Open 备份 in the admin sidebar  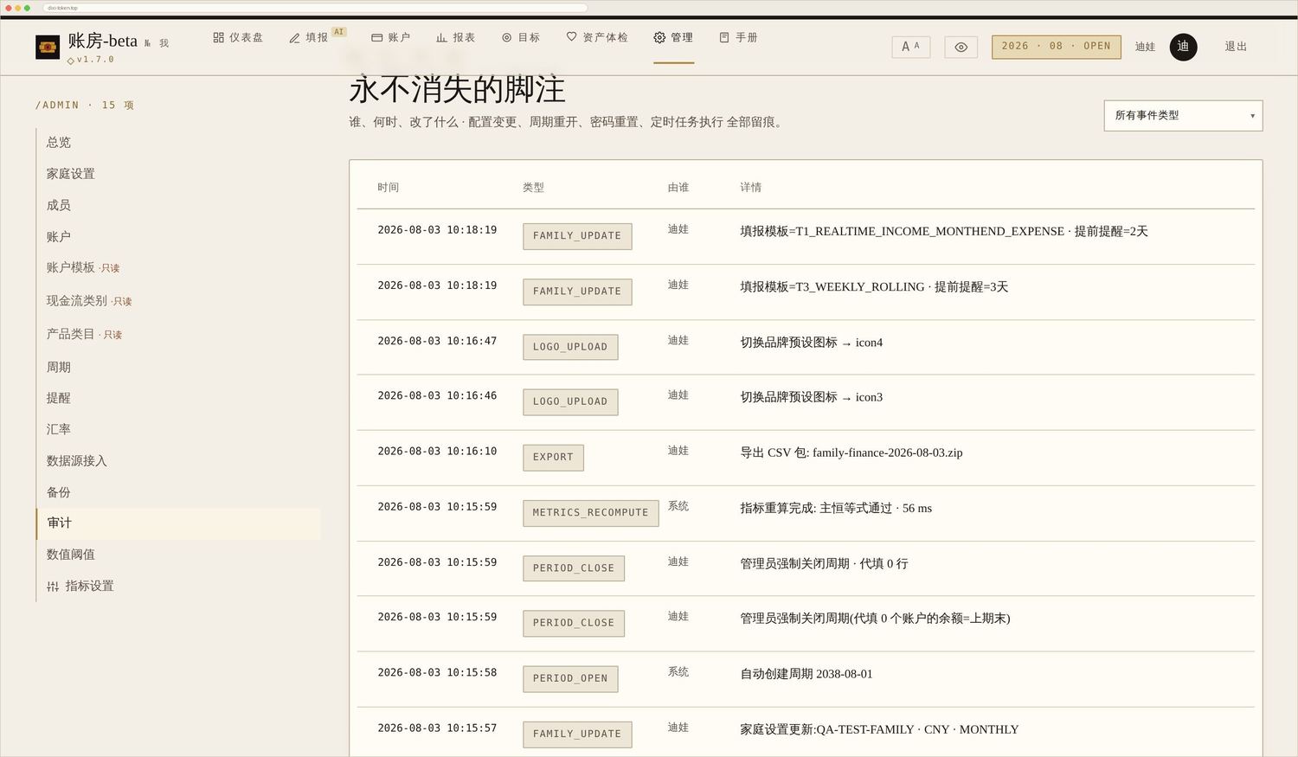pos(59,492)
